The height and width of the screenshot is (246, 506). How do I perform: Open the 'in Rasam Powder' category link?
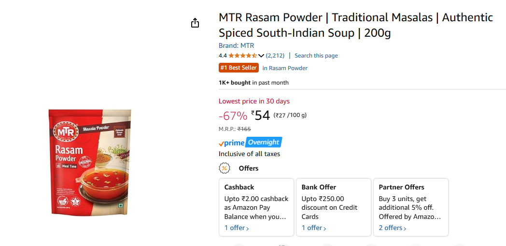coord(285,68)
